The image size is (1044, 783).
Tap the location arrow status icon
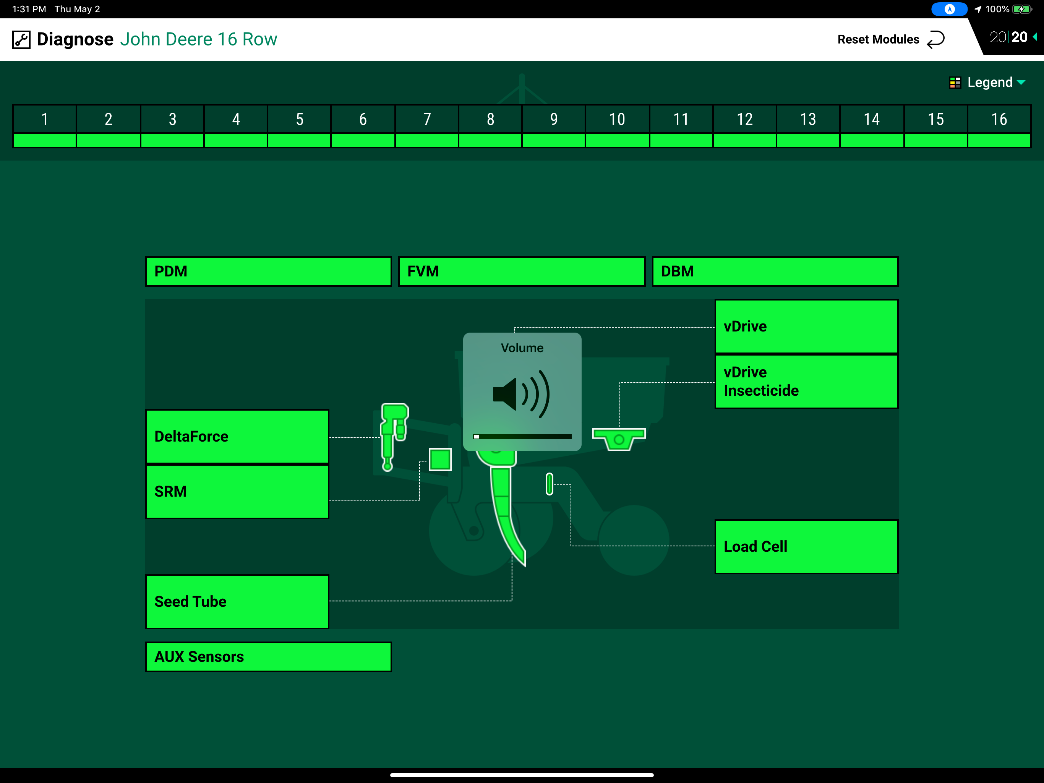(978, 10)
